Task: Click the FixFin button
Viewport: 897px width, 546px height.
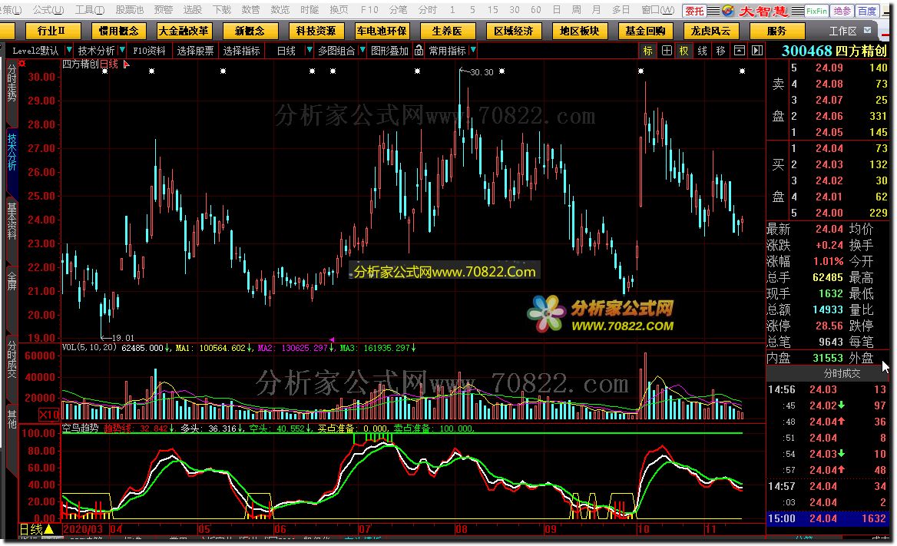Action: [816, 10]
